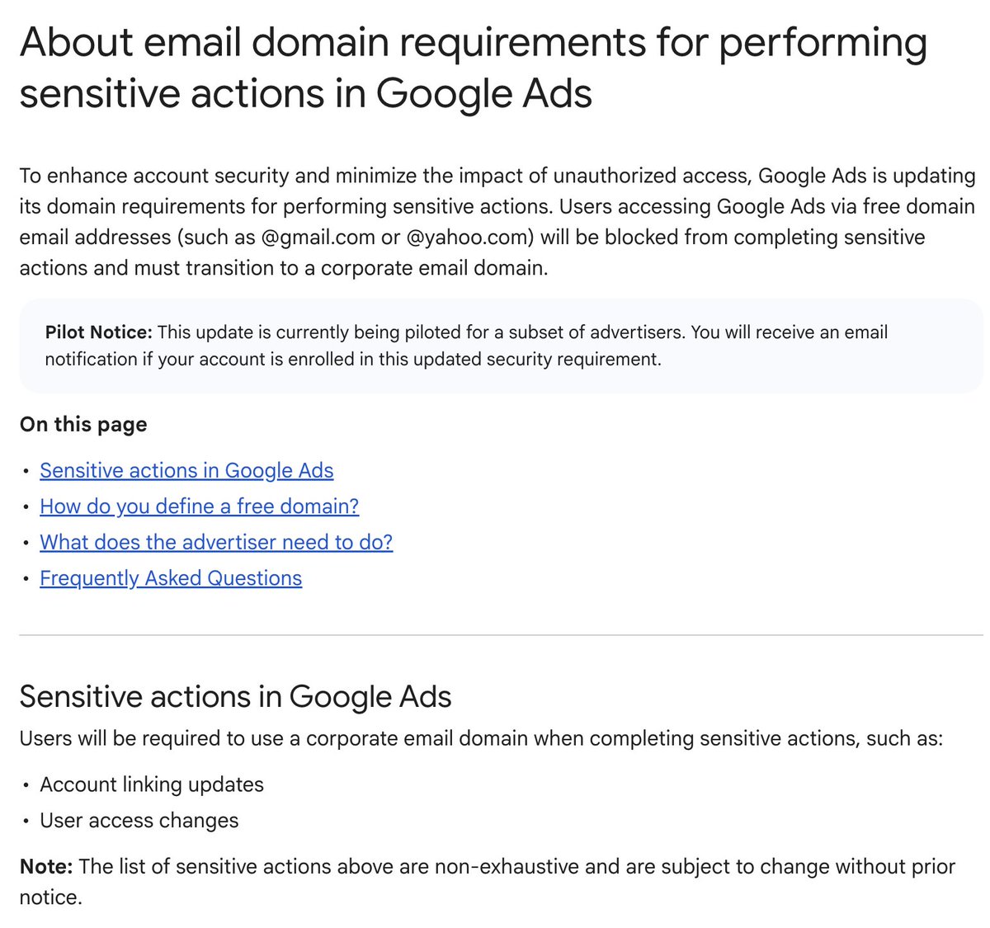This screenshot has height=928, width=990.
Task: Click the @gmail.com text in intro paragraph
Action: coord(318,238)
